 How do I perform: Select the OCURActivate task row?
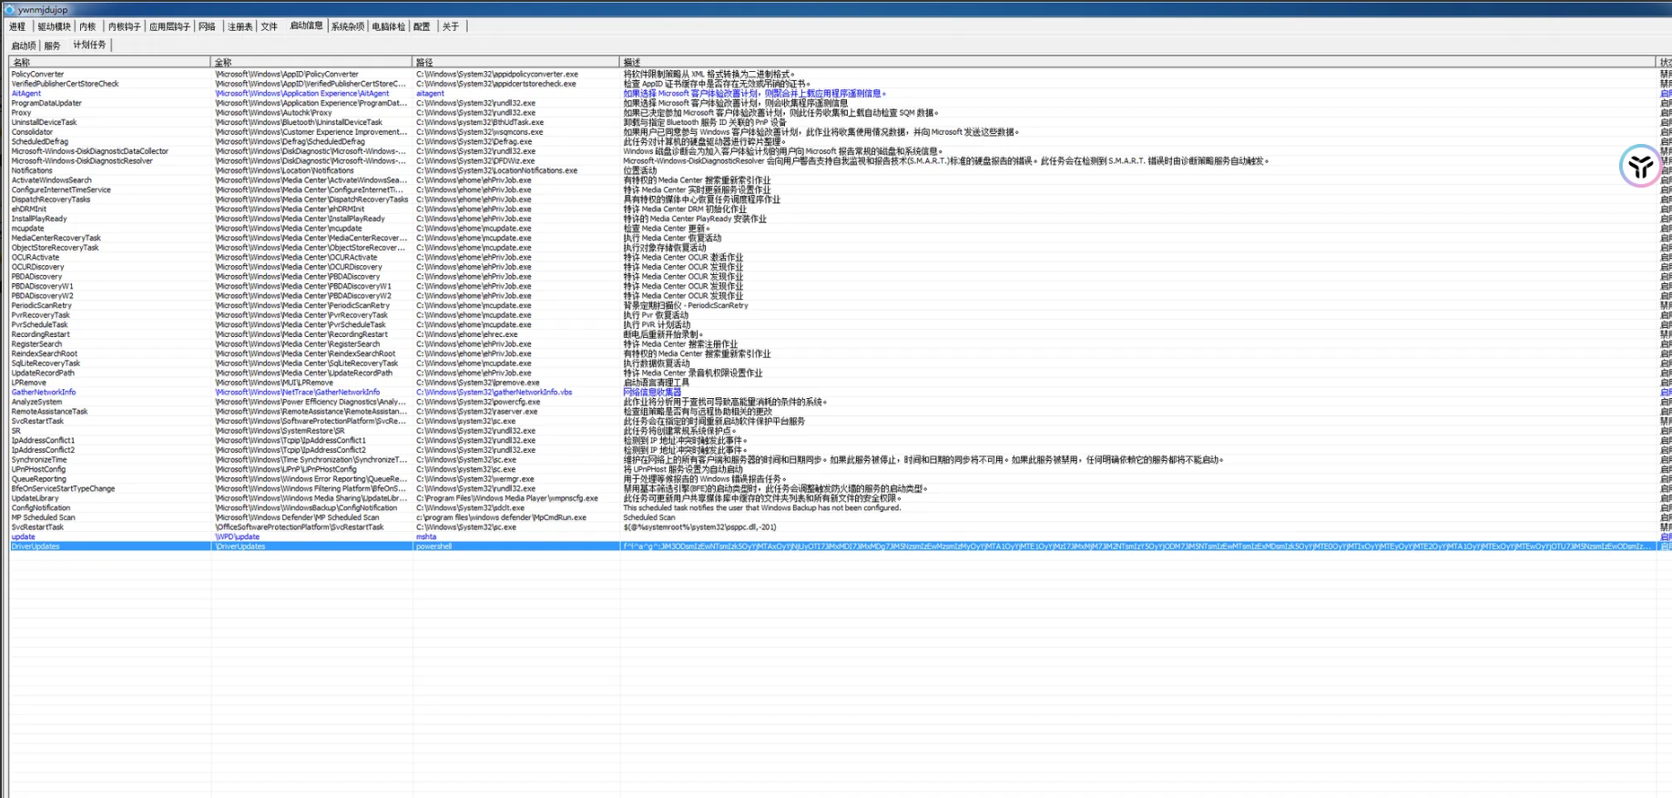(840, 257)
